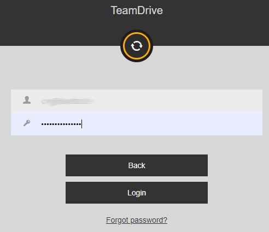Image resolution: width=269 pixels, height=232 pixels.
Task: Click the TeamDrive sync logo icon
Action: click(137, 46)
